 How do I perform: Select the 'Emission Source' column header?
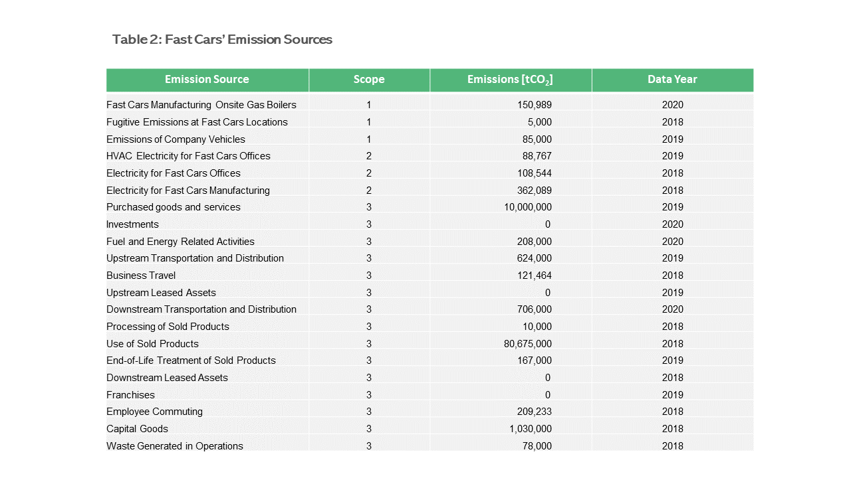point(207,80)
